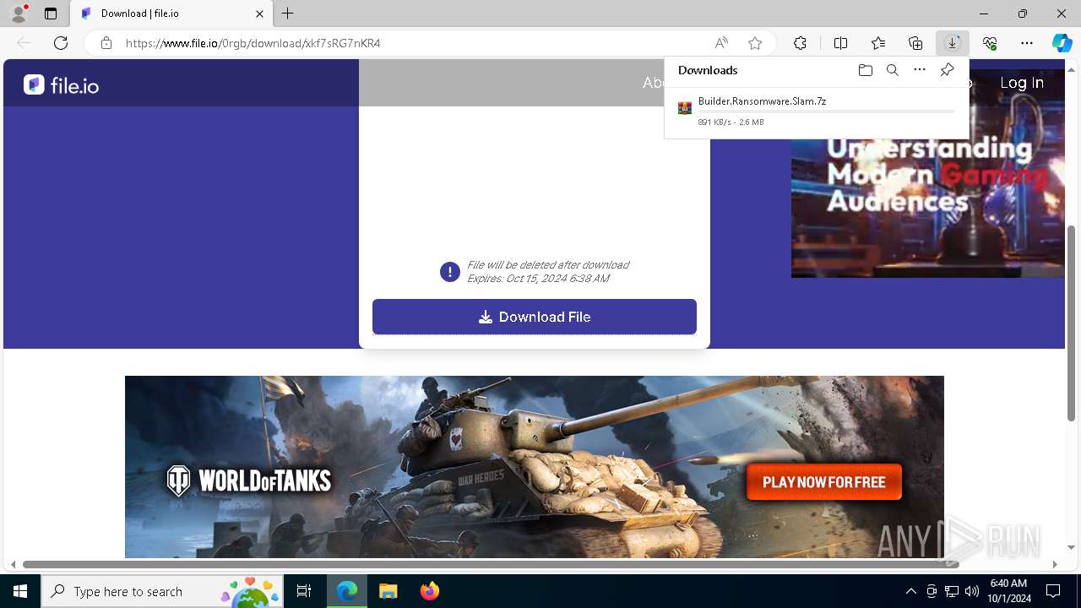Open the Copilot sidebar
This screenshot has width=1081, height=608.
(1062, 43)
